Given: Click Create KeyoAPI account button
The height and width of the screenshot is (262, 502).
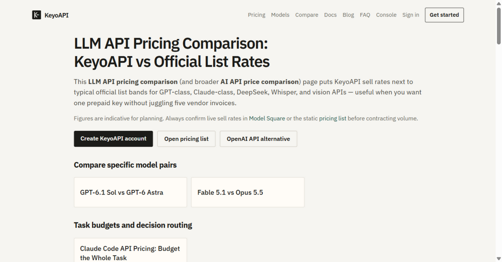Looking at the screenshot, I should 113,139.
